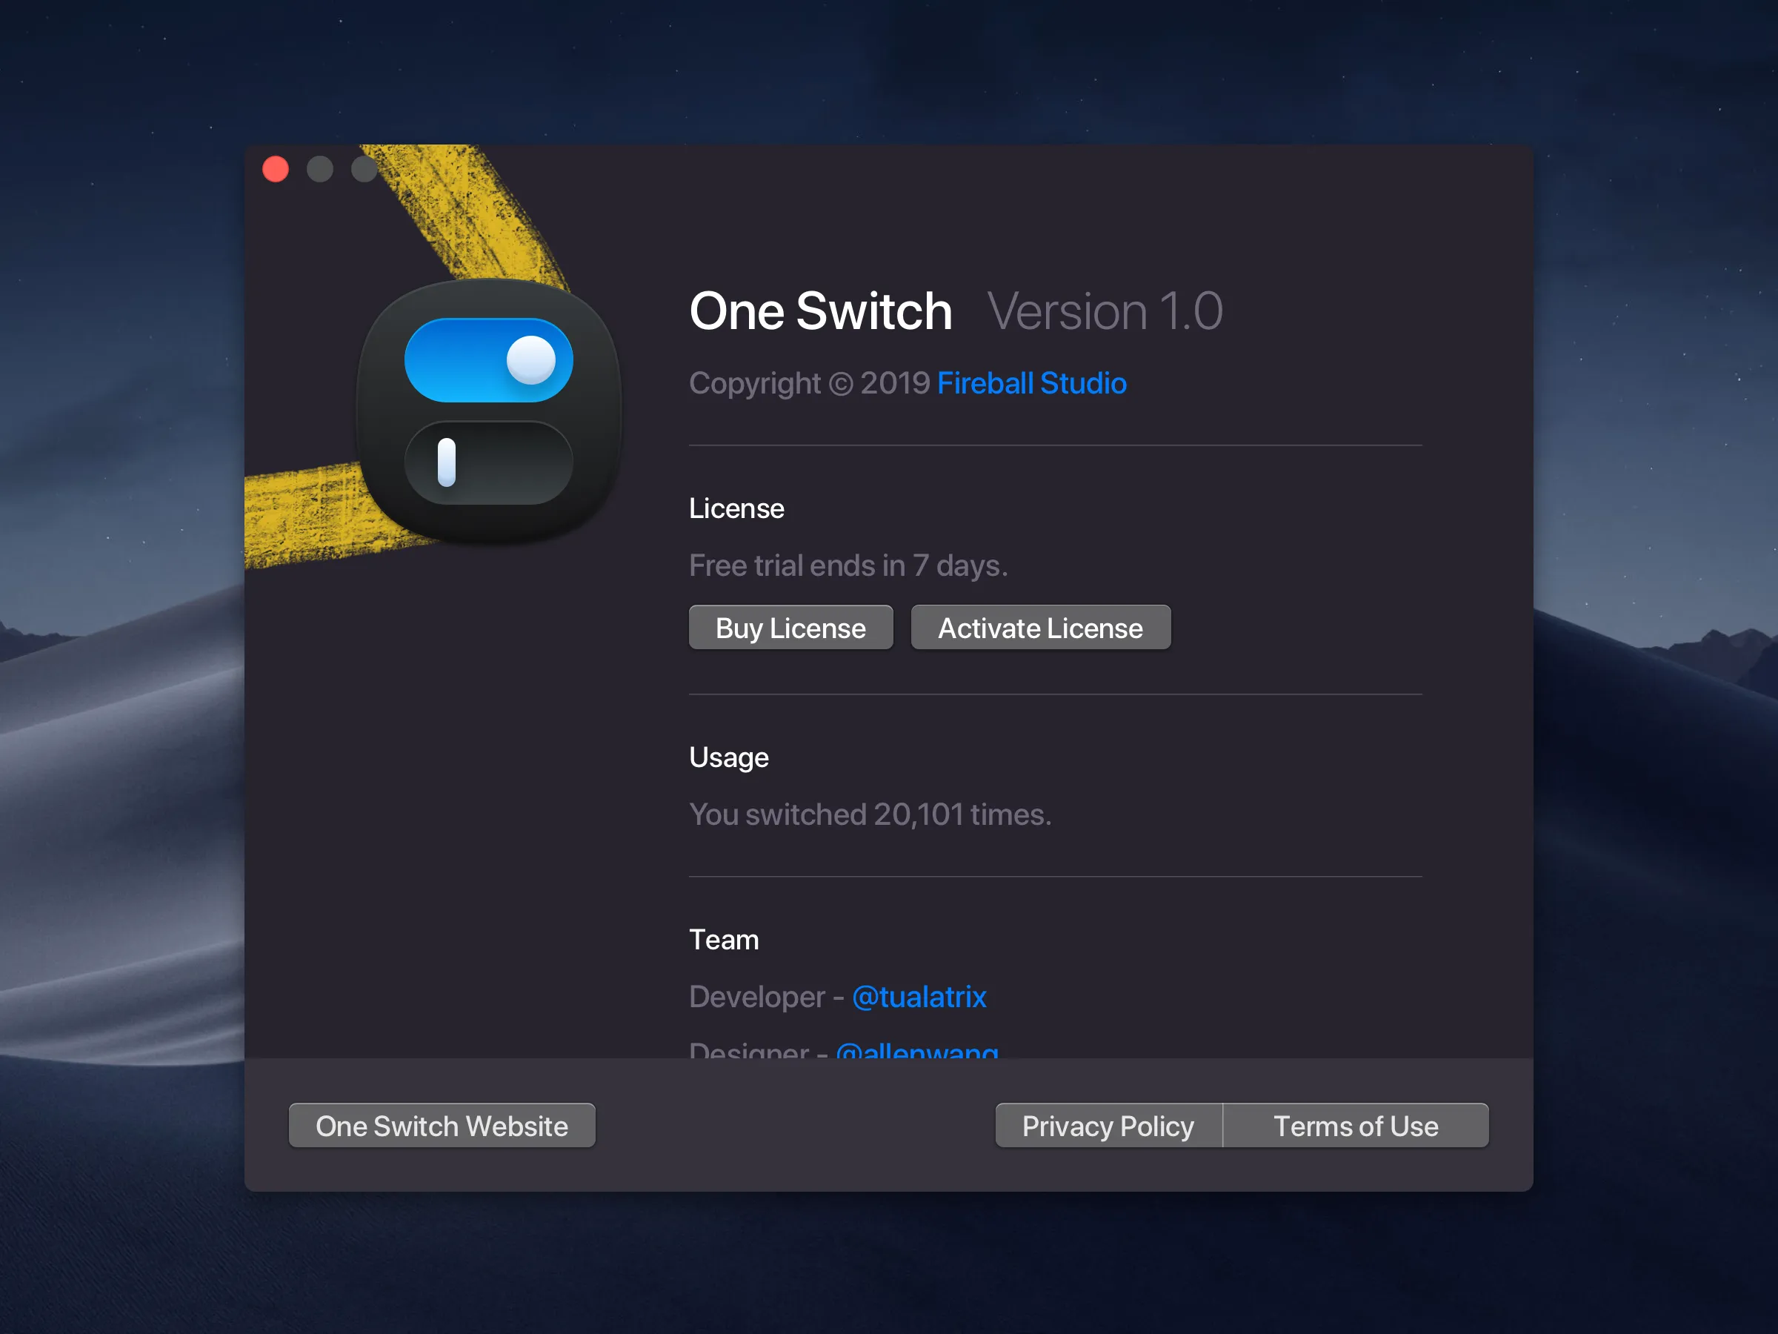Click the Version 1.0 label
The height and width of the screenshot is (1334, 1778).
1105,311
